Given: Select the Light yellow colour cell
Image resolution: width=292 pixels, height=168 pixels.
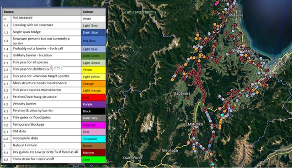Looking at the screenshot, I should (x=93, y=76).
